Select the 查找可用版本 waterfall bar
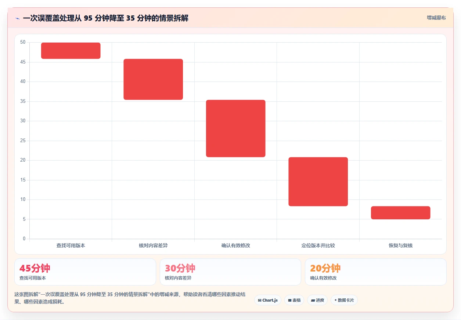 (71, 51)
